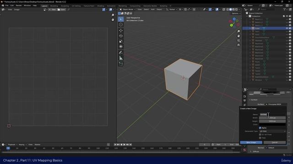Screen dimensions: 293x164
Task: Switch to rendered viewport shading
Action: pos(236,9)
